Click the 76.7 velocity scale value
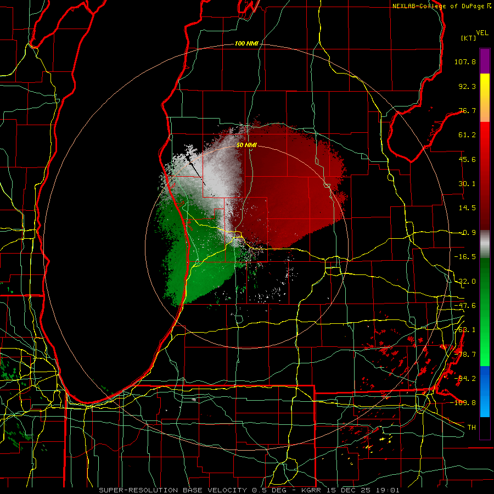Image resolution: width=494 pixels, height=494 pixels. coord(467,110)
